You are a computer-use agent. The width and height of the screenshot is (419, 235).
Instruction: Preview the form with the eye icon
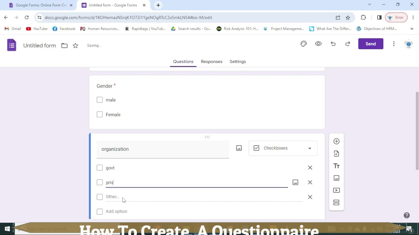(318, 44)
